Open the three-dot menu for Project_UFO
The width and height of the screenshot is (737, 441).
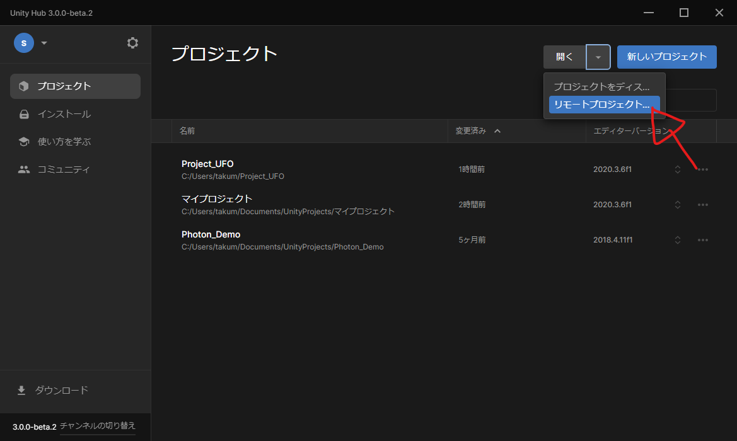click(x=703, y=169)
